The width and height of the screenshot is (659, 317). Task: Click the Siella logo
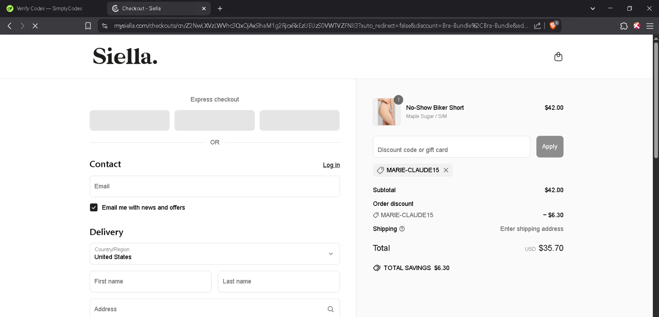125,56
